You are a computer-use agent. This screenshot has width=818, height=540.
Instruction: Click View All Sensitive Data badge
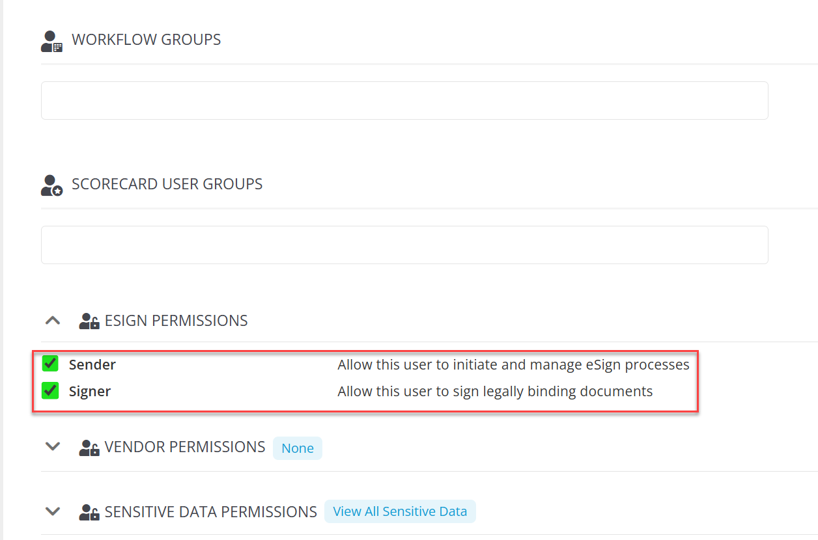click(400, 511)
